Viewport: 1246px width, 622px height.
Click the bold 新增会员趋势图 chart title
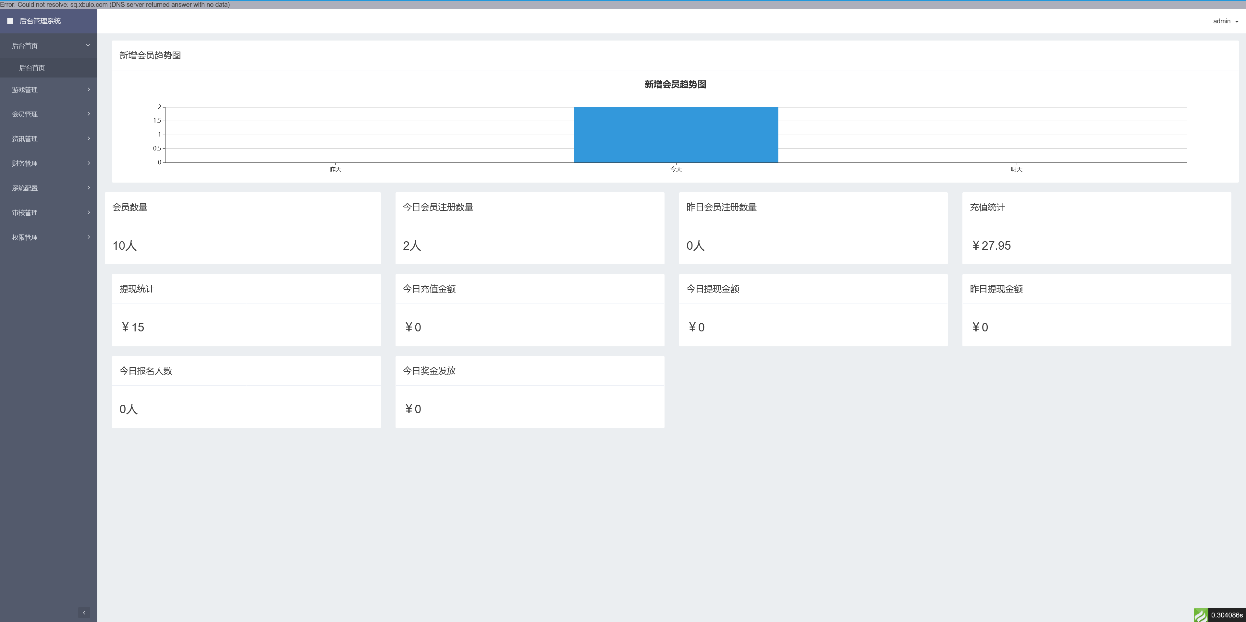675,84
